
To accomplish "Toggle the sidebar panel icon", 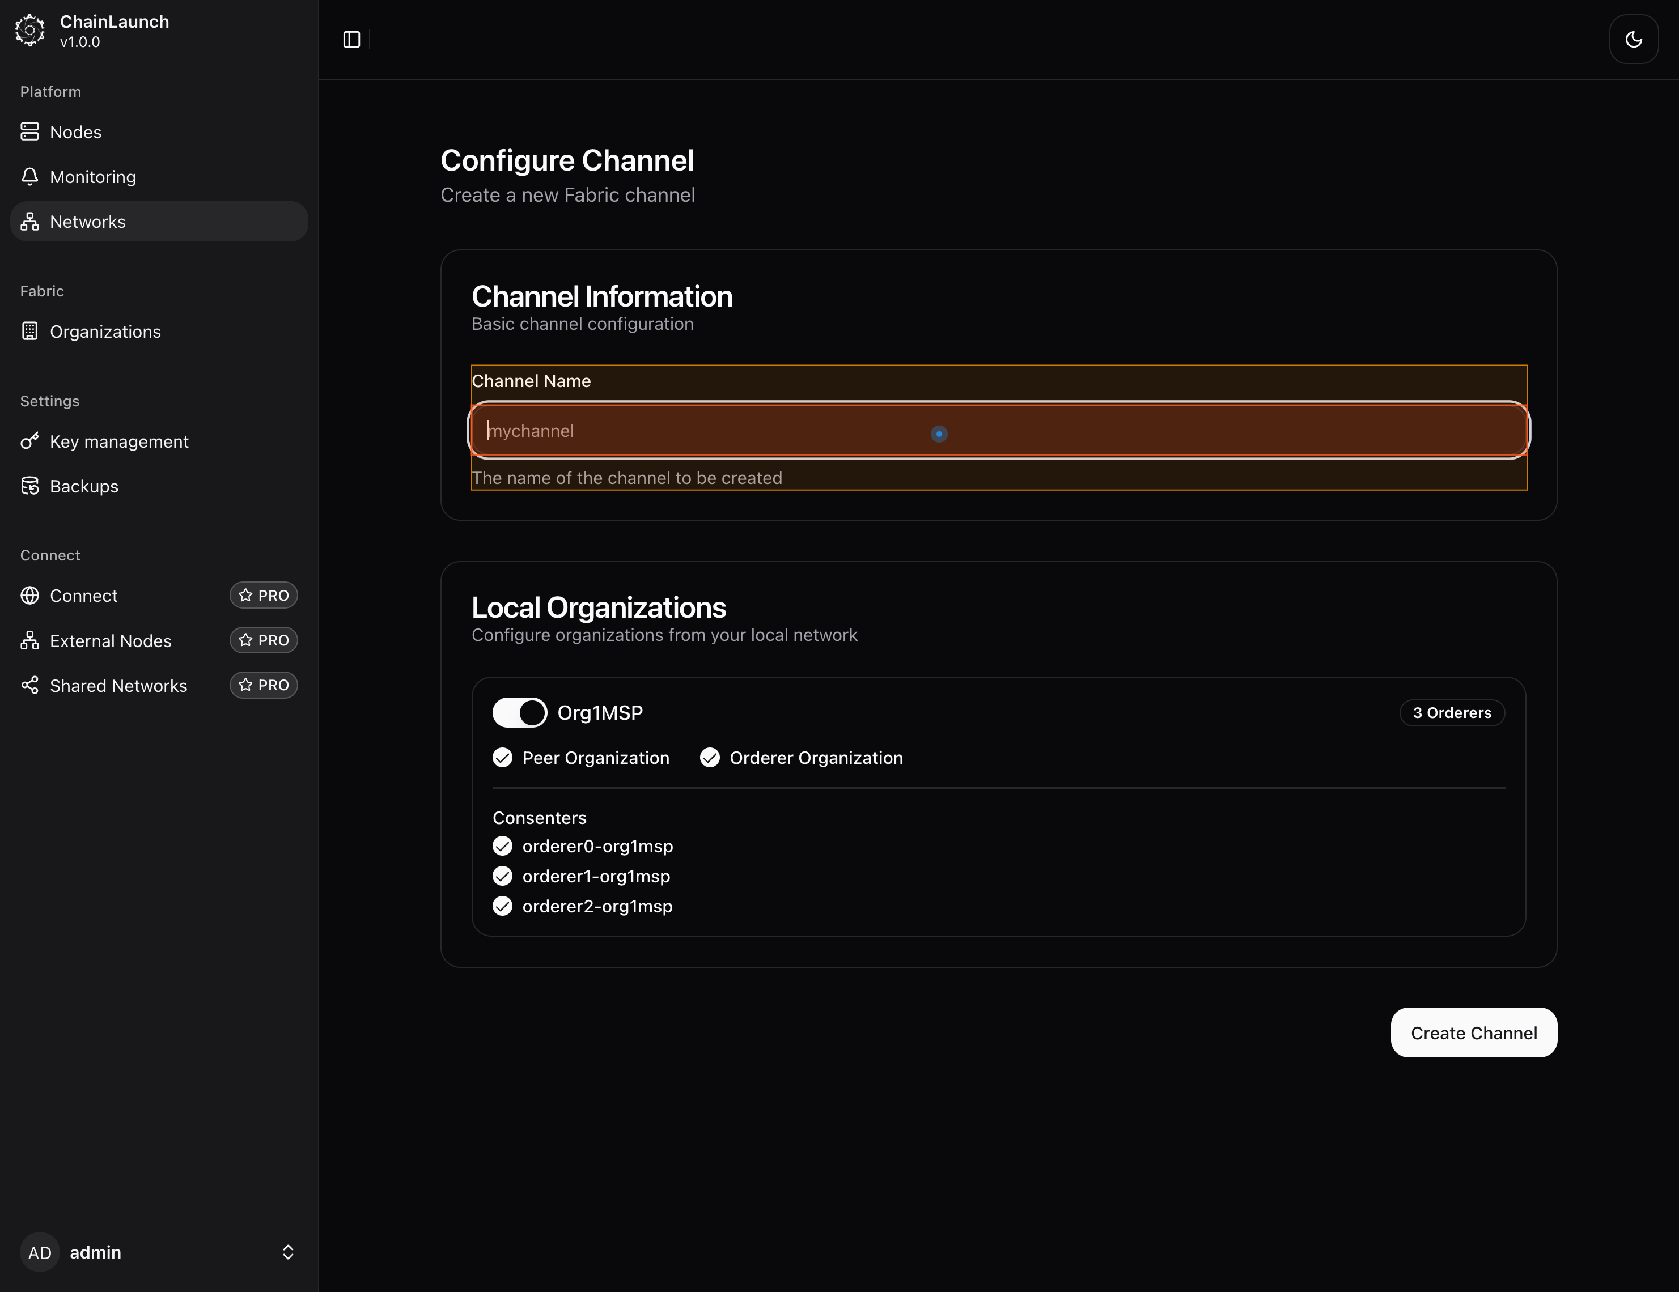I will tap(351, 39).
